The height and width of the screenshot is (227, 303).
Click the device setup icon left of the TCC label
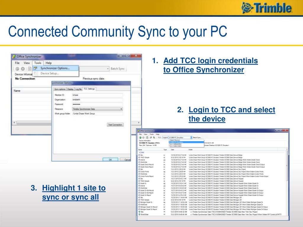(x=154, y=138)
